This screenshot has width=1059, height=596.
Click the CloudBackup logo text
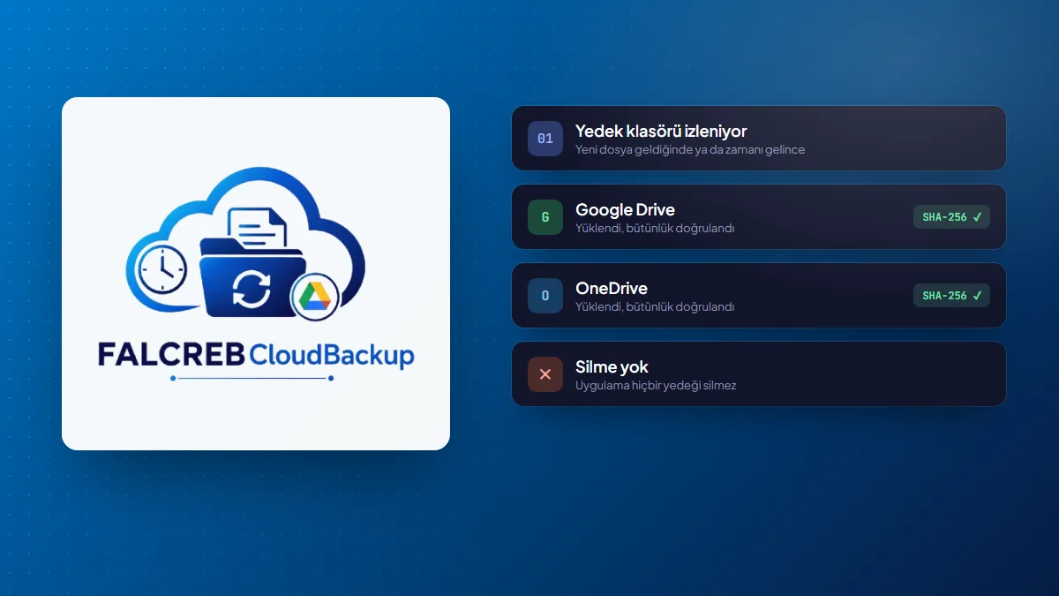tap(333, 355)
